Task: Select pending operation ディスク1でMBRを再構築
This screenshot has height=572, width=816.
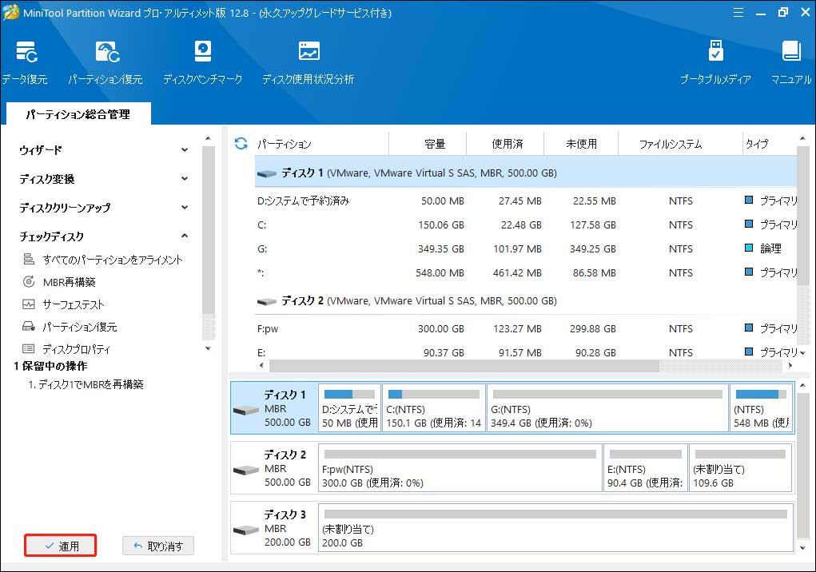Action: [86, 384]
